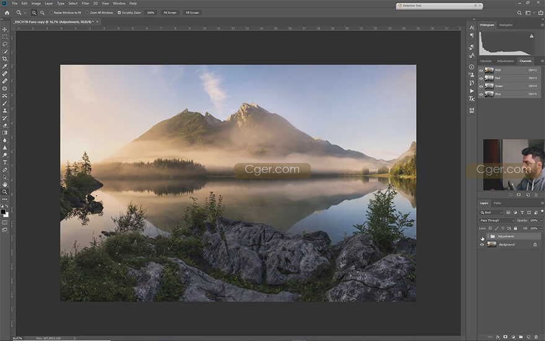Viewport: 545px width, 341px height.
Task: Open the Fill slider arrow
Action: point(541,229)
